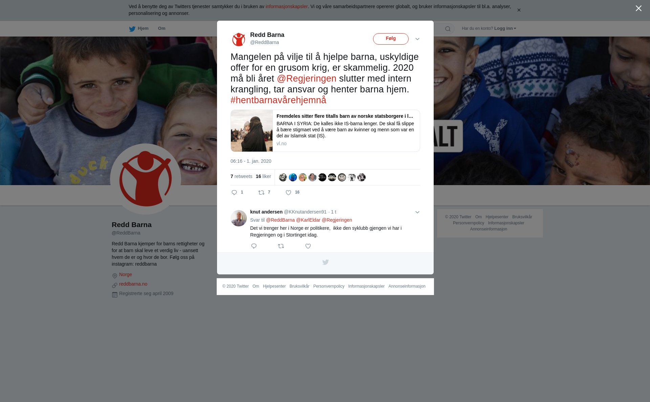
Task: Reply to Redd Barna's tweet
Action: pyautogui.click(x=237, y=193)
